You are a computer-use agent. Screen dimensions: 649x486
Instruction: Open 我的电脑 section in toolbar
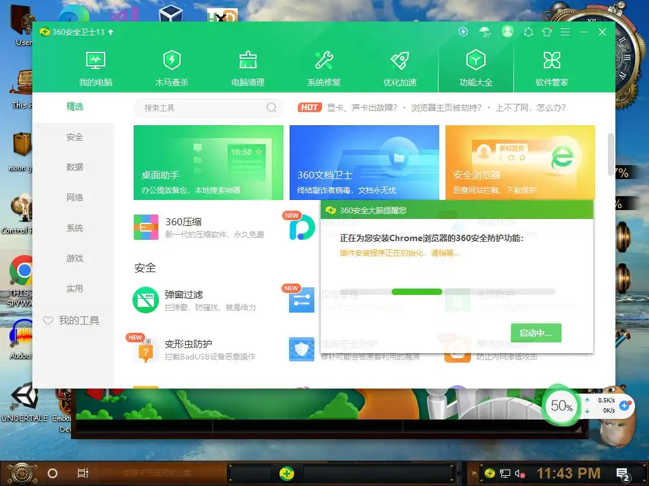96,68
